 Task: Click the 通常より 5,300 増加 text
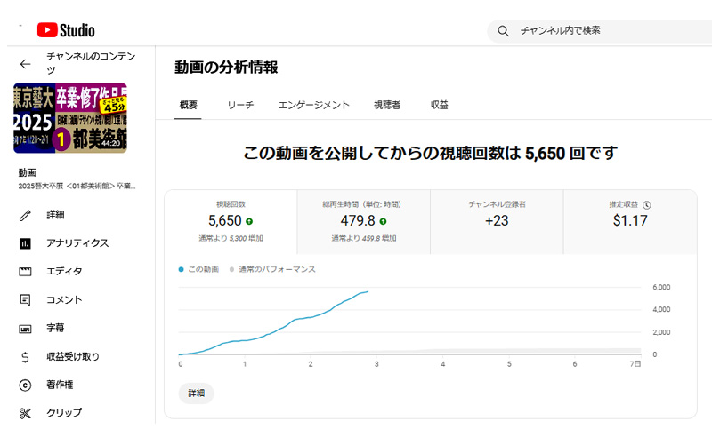(231, 238)
